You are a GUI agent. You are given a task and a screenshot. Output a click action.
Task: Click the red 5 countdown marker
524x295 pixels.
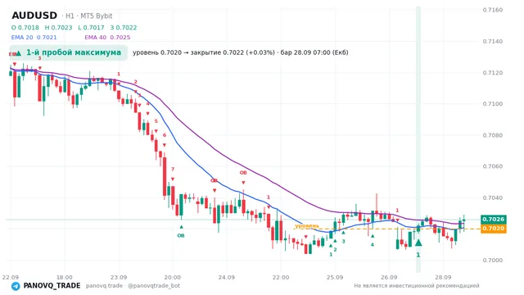click(x=156, y=121)
